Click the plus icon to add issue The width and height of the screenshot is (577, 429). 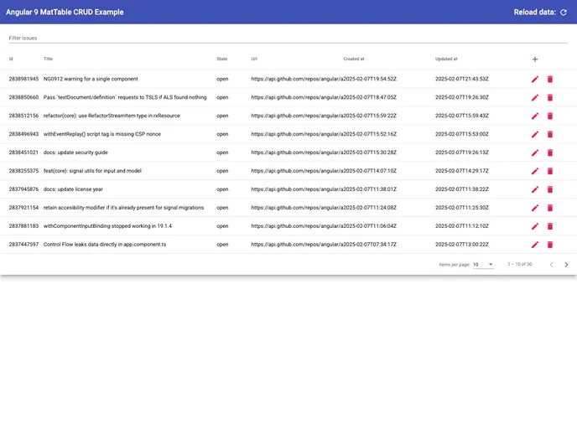coord(535,59)
